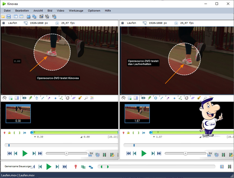Open the Optionen menu
The height and width of the screenshot is (178, 234).
click(94, 11)
